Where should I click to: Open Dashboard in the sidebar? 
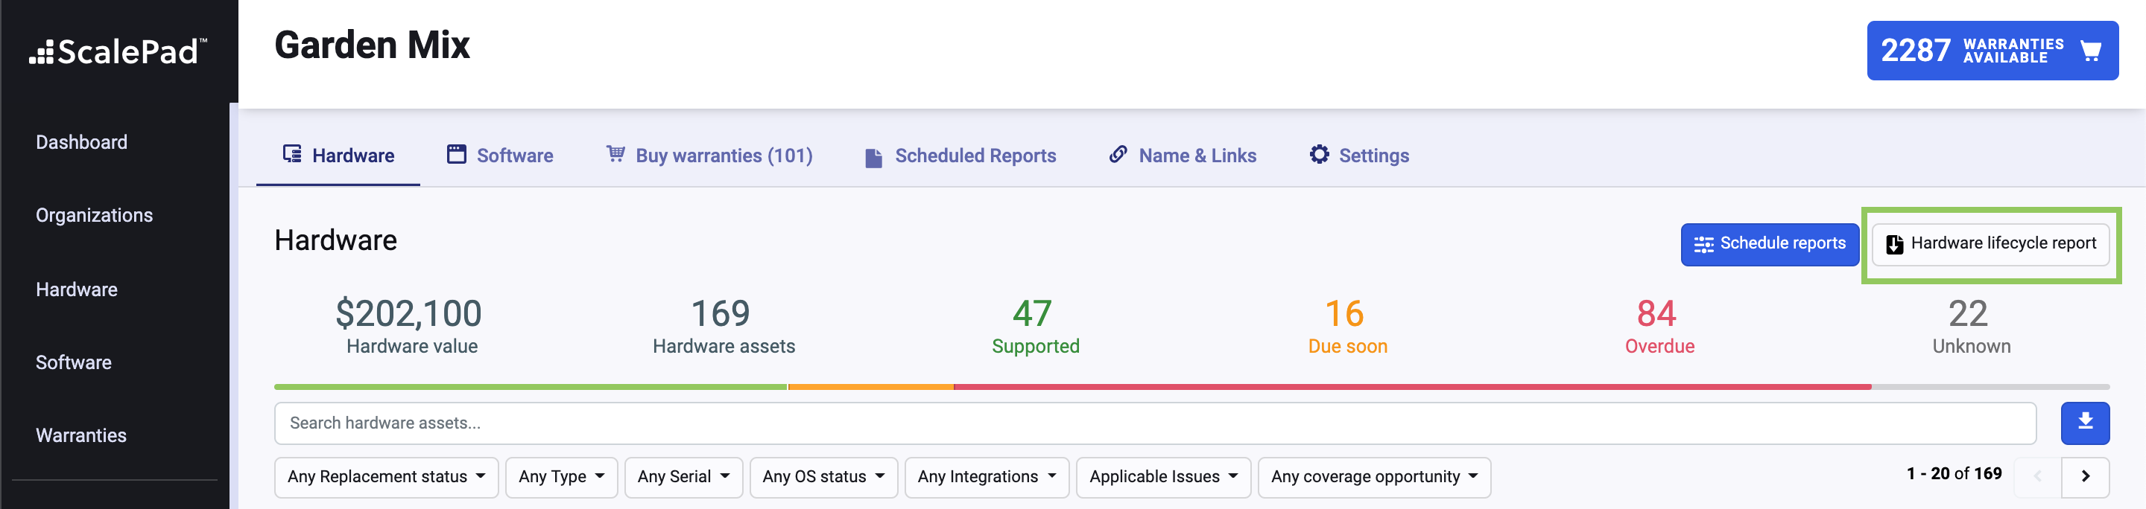[82, 142]
